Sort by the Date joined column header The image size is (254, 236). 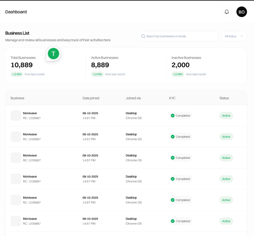91,98
